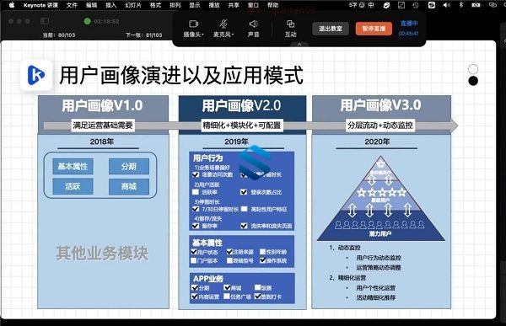Click the green recording timer indicator
Image resolution: width=506 pixels, height=326 pixels.
87,21
